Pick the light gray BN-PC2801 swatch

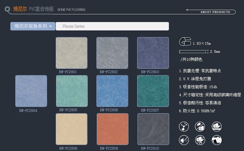pos(71,53)
